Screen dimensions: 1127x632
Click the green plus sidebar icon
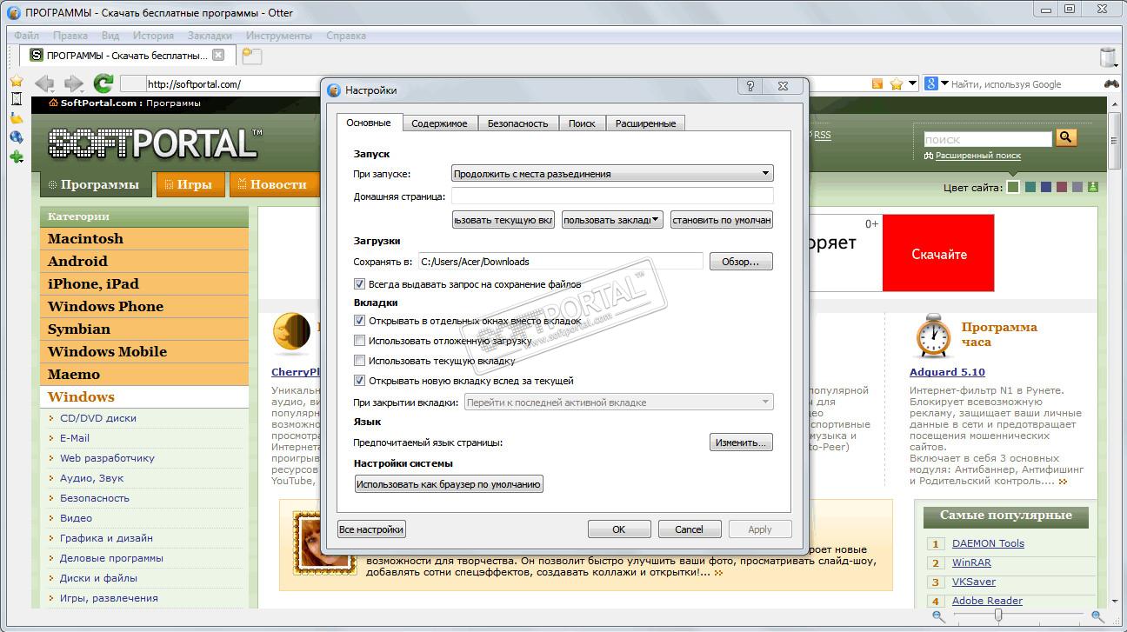click(16, 156)
